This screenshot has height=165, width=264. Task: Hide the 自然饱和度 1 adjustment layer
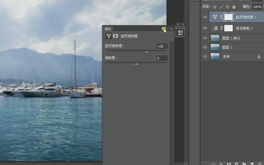(x=205, y=17)
